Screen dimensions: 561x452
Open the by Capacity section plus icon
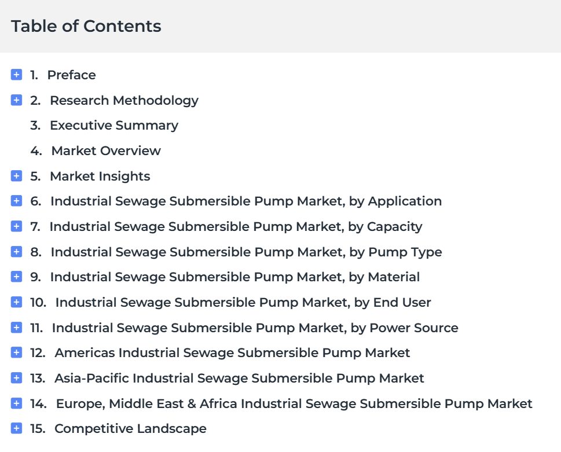[16, 226]
